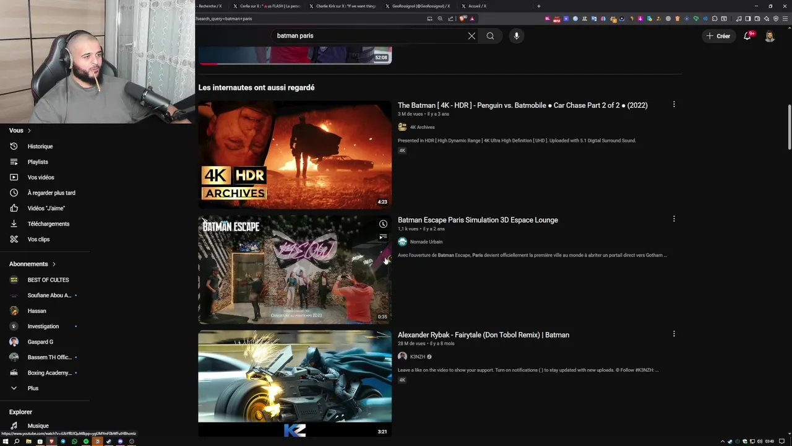
Task: Open Boxing Academy subscription
Action: [x=49, y=373]
